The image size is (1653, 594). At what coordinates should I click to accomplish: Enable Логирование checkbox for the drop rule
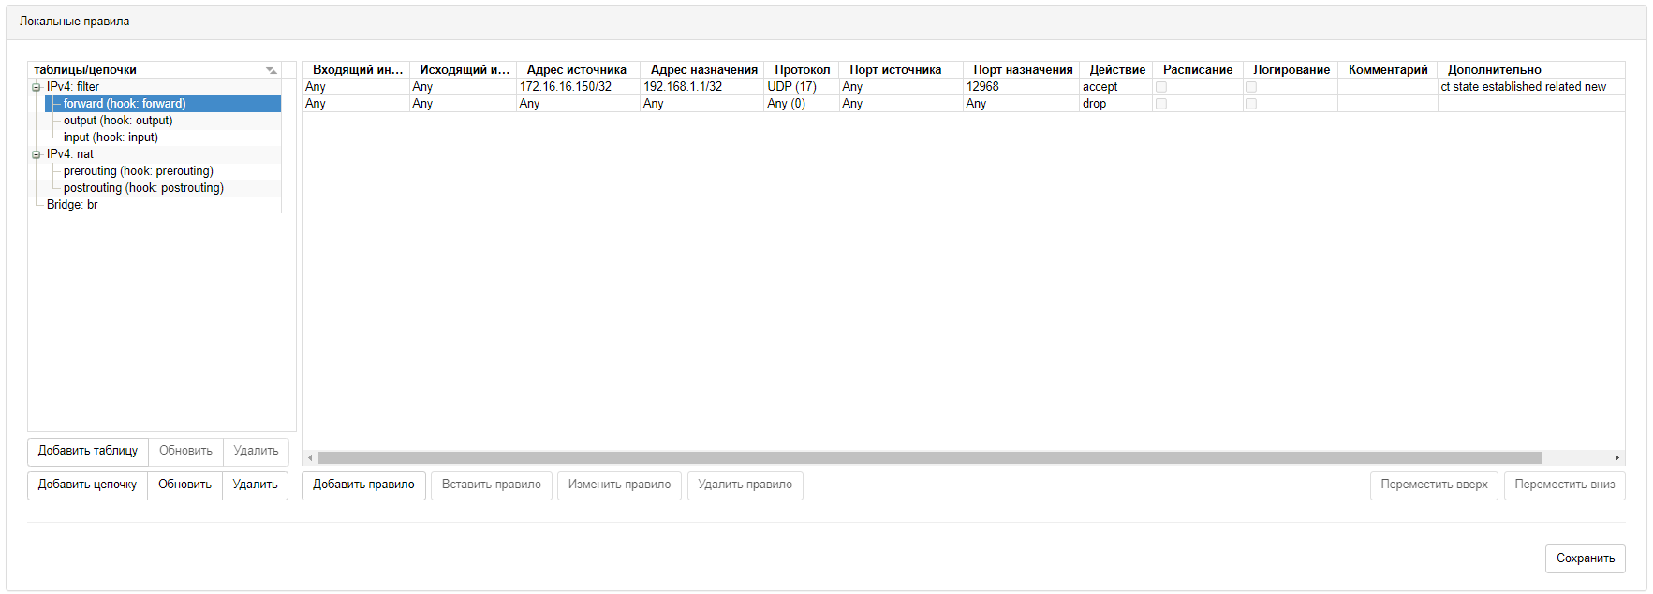[x=1251, y=104]
